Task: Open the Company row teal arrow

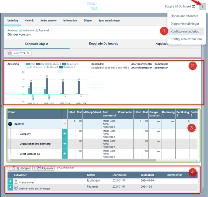Action: pos(65,134)
